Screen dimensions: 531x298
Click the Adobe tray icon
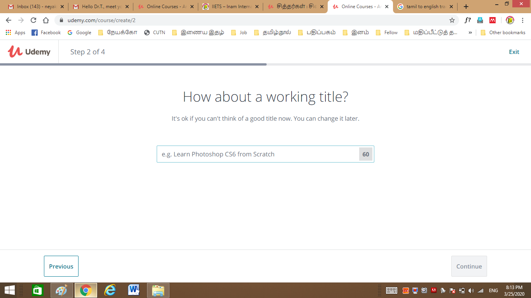(434, 290)
